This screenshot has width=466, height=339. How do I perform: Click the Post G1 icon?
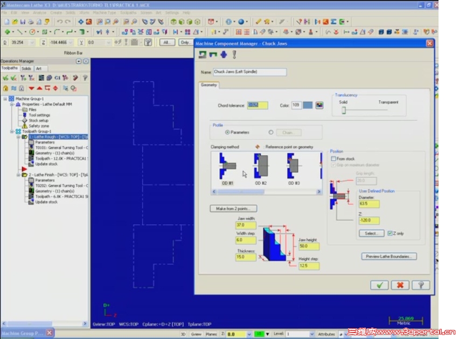coord(57,78)
